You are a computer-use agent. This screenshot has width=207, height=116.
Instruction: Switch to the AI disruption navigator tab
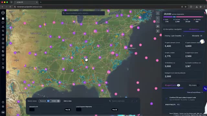click(172, 29)
